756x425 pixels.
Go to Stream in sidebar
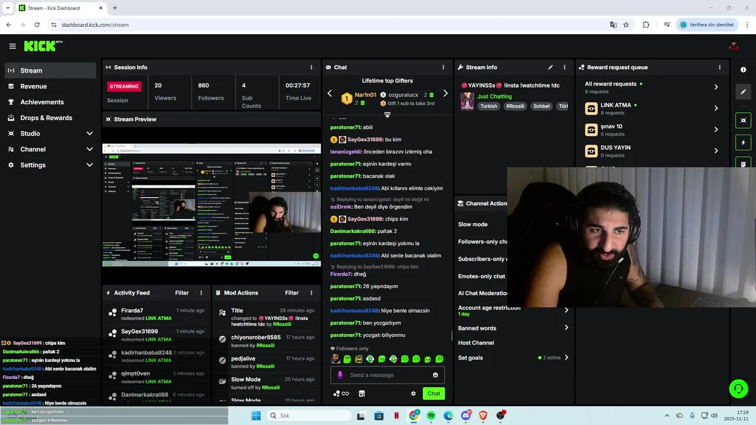click(50, 70)
